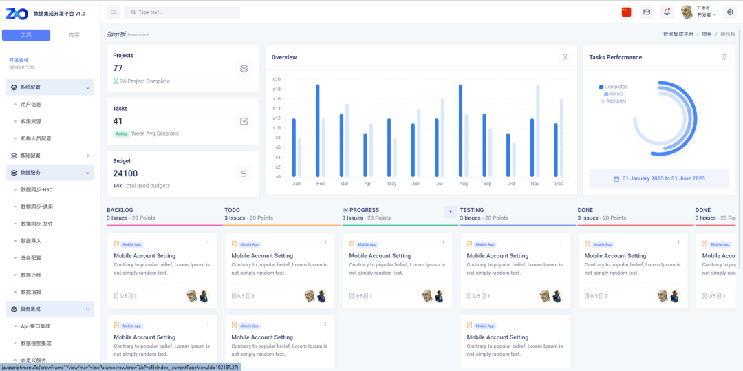
Task: Click avatars on first BACKLOG card
Action: (x=198, y=296)
